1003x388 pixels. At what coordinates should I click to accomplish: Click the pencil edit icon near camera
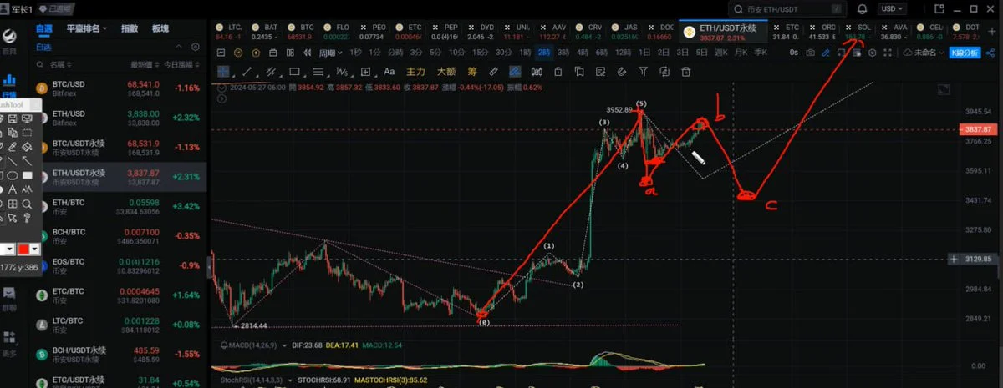[x=826, y=53]
